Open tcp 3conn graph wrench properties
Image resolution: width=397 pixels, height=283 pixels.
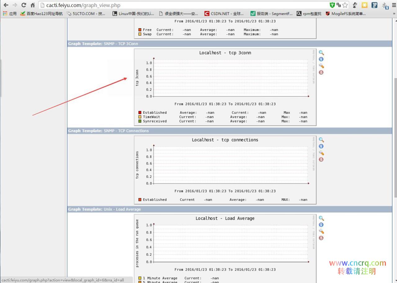[x=321, y=66]
